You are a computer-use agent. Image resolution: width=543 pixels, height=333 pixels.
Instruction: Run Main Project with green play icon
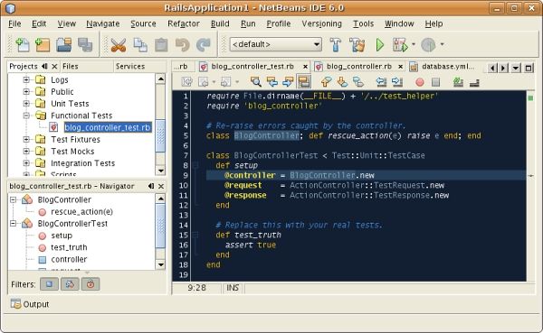[x=380, y=45]
